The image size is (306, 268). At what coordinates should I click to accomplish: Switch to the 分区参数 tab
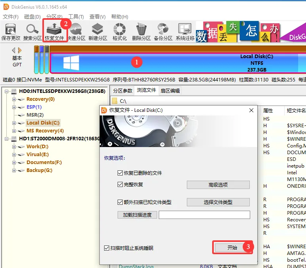coord(123,91)
